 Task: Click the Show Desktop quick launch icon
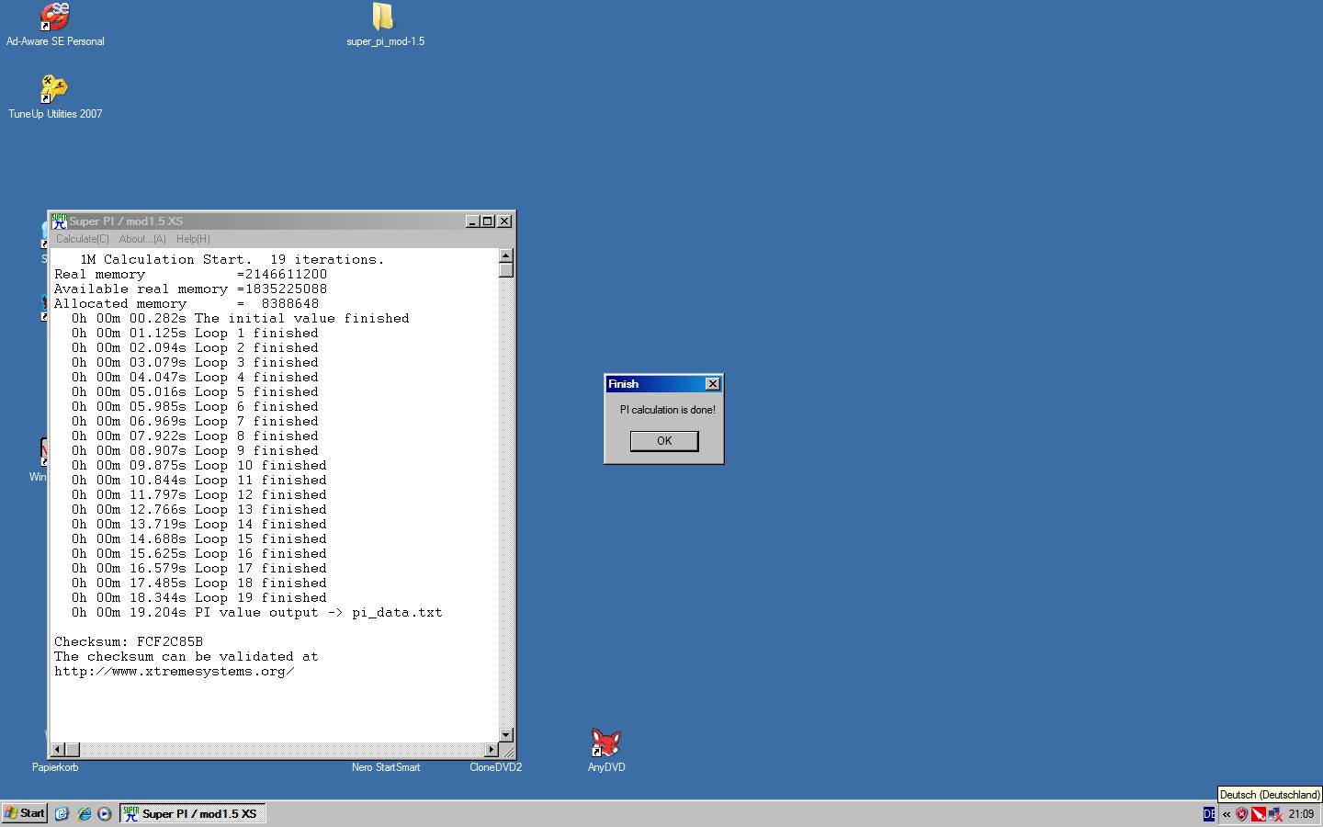pyautogui.click(x=62, y=814)
